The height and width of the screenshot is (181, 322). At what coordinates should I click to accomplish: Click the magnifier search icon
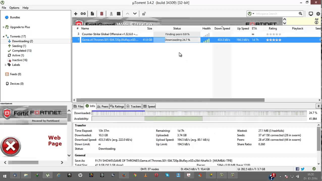300,14
